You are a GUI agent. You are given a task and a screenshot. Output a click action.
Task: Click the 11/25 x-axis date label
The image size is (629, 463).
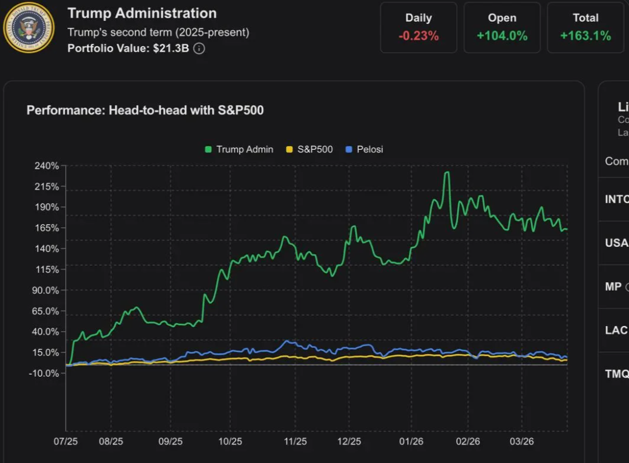(x=295, y=442)
